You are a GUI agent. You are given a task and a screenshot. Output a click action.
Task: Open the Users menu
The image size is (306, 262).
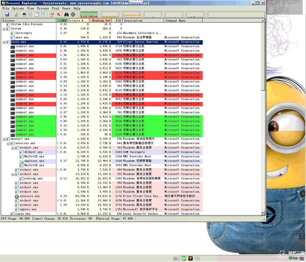[x=66, y=8]
